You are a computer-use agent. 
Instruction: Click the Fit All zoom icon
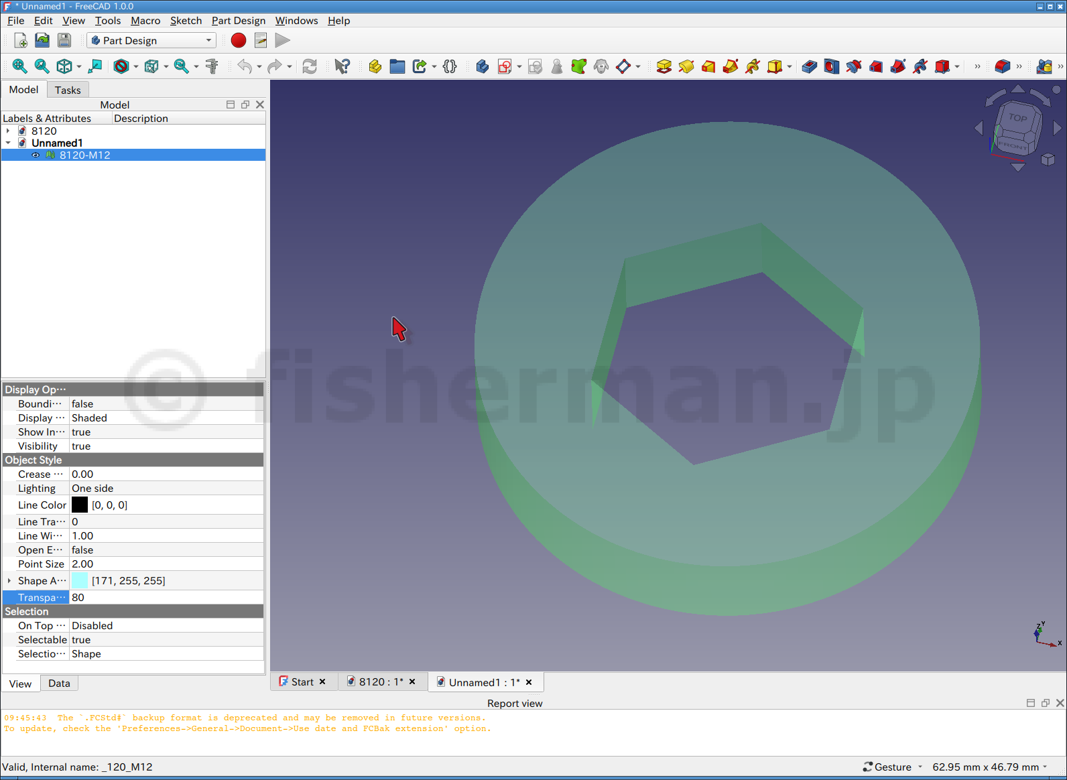pos(19,66)
